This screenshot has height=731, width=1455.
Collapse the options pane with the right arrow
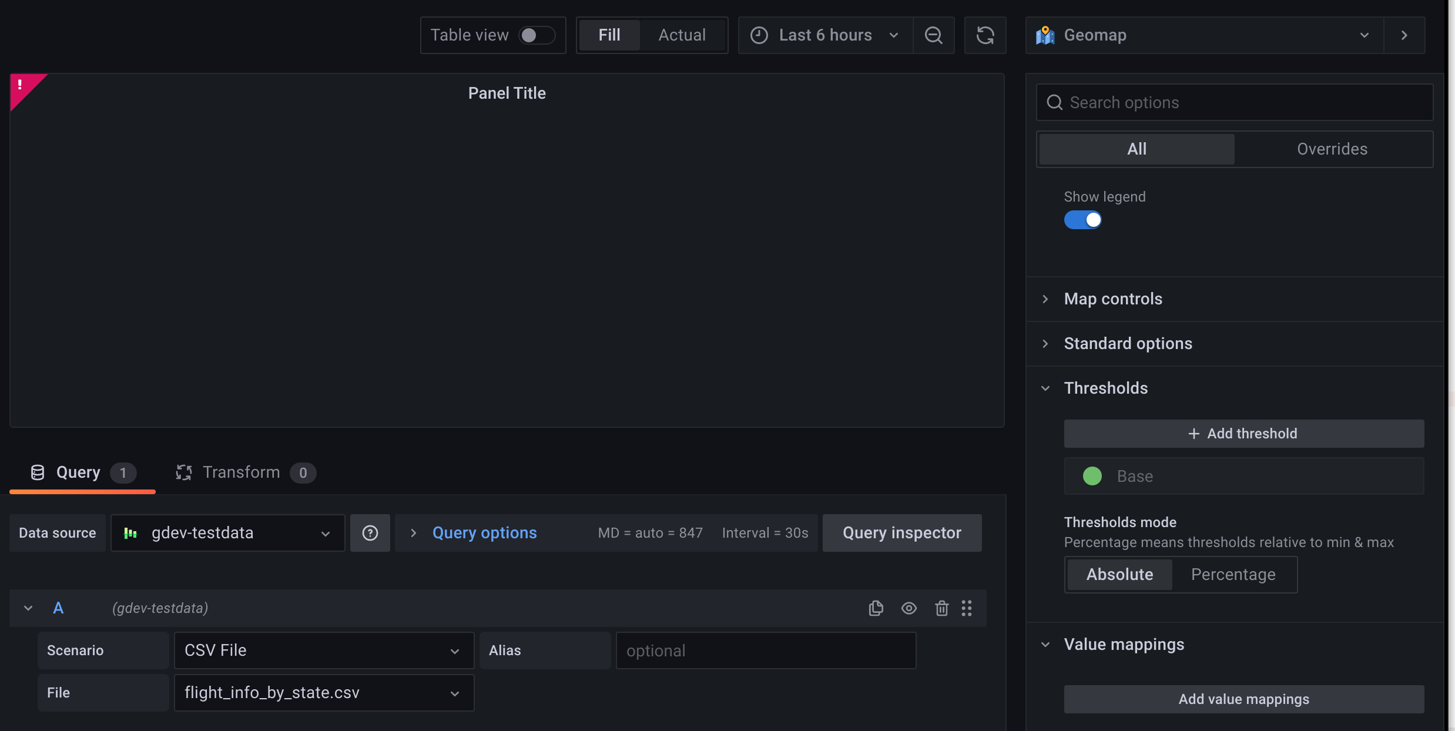[1404, 35]
